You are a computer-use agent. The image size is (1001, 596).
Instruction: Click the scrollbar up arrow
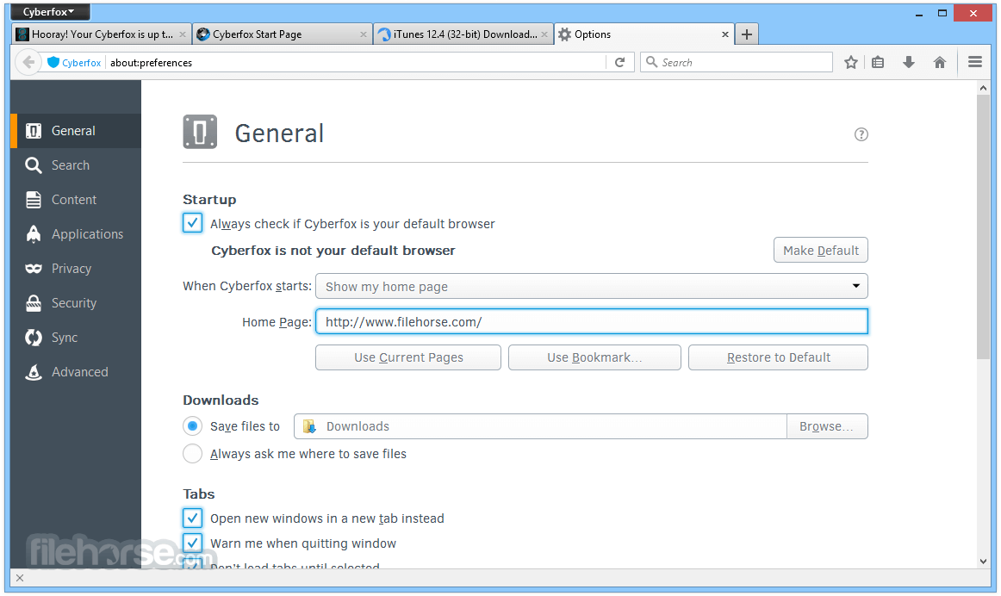pyautogui.click(x=983, y=88)
